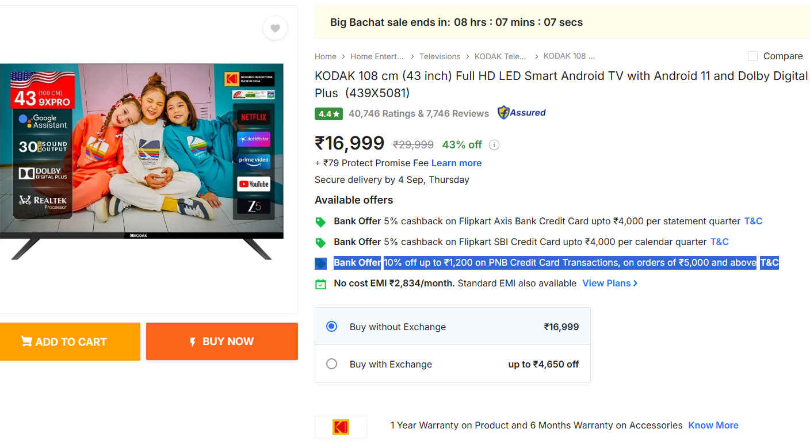Image resolution: width=810 pixels, height=448 pixels.
Task: Click the wishlist heart icon
Action: pyautogui.click(x=275, y=28)
